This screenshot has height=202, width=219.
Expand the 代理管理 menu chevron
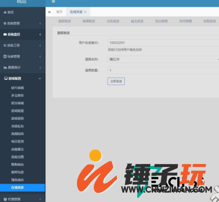click(x=40, y=199)
